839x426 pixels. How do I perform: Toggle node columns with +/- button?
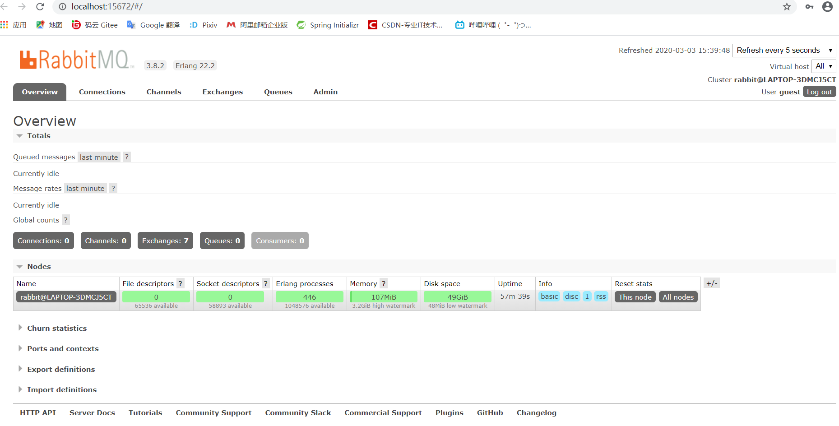[x=712, y=283]
